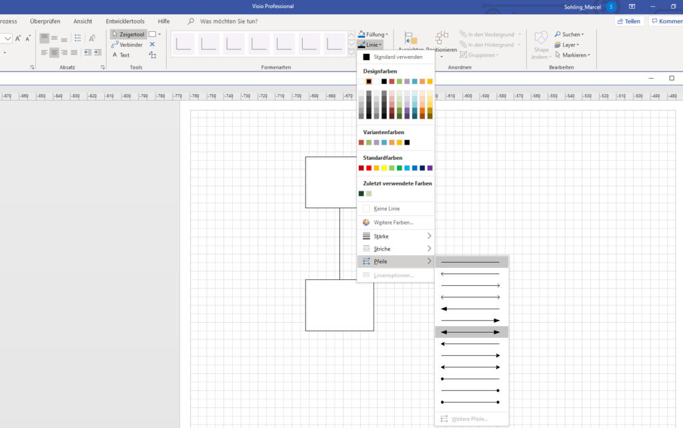Click the Teilen button

point(628,21)
